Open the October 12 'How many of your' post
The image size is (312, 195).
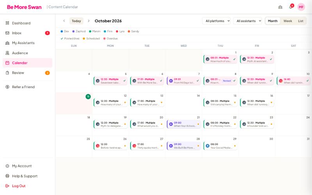pos(111,103)
